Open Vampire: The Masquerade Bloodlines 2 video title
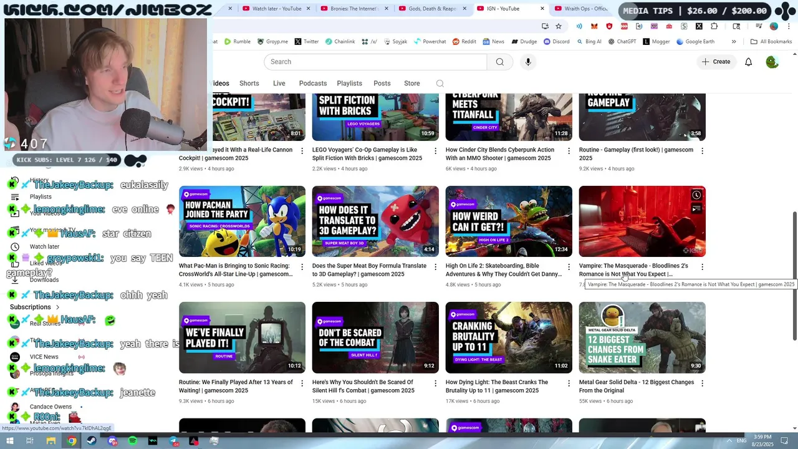This screenshot has height=449, width=798. coord(633,270)
